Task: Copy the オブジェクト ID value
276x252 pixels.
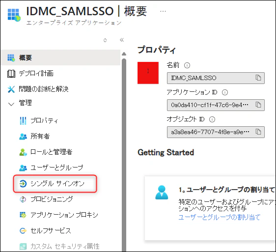Action: [x=258, y=132]
